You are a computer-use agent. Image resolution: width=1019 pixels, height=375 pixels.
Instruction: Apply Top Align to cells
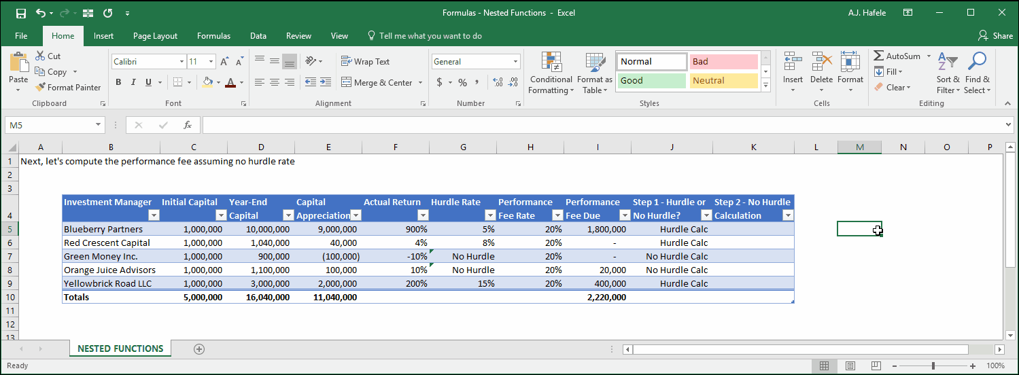pos(260,60)
